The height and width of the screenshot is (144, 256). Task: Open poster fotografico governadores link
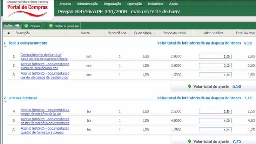(45, 121)
